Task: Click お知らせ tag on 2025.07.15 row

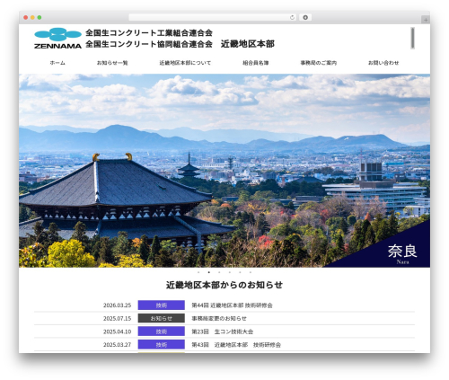Action: pyautogui.click(x=162, y=318)
